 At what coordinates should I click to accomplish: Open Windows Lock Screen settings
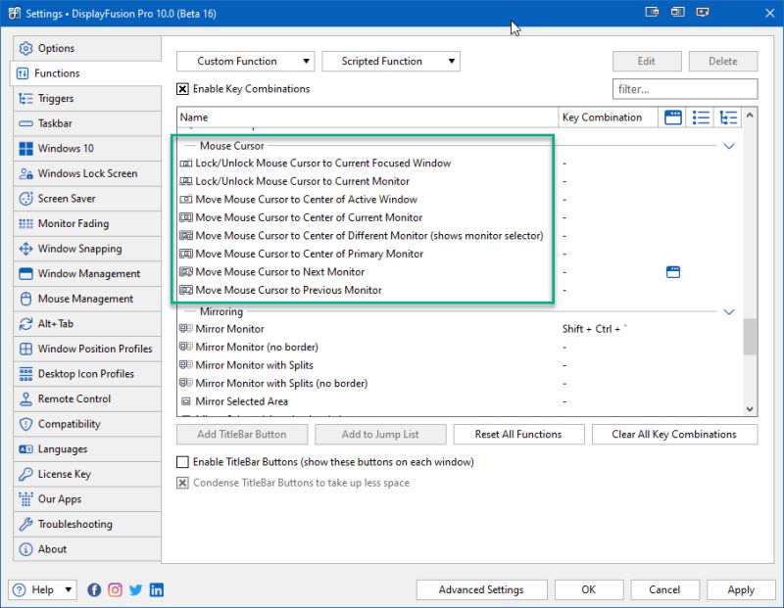point(87,173)
